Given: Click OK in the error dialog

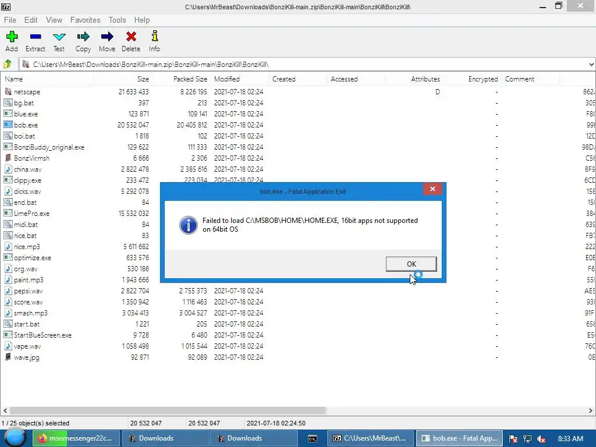Looking at the screenshot, I should pos(411,264).
